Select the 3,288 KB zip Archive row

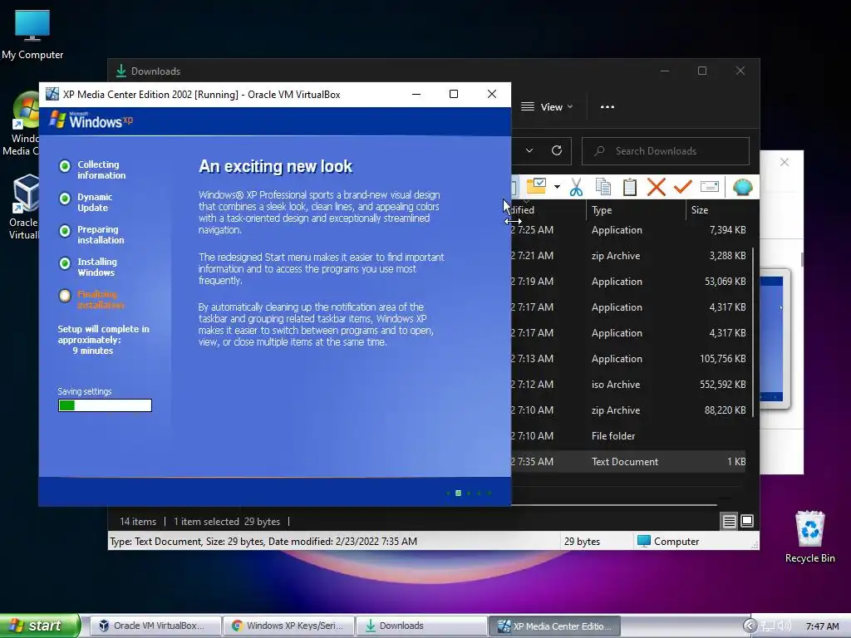(628, 256)
